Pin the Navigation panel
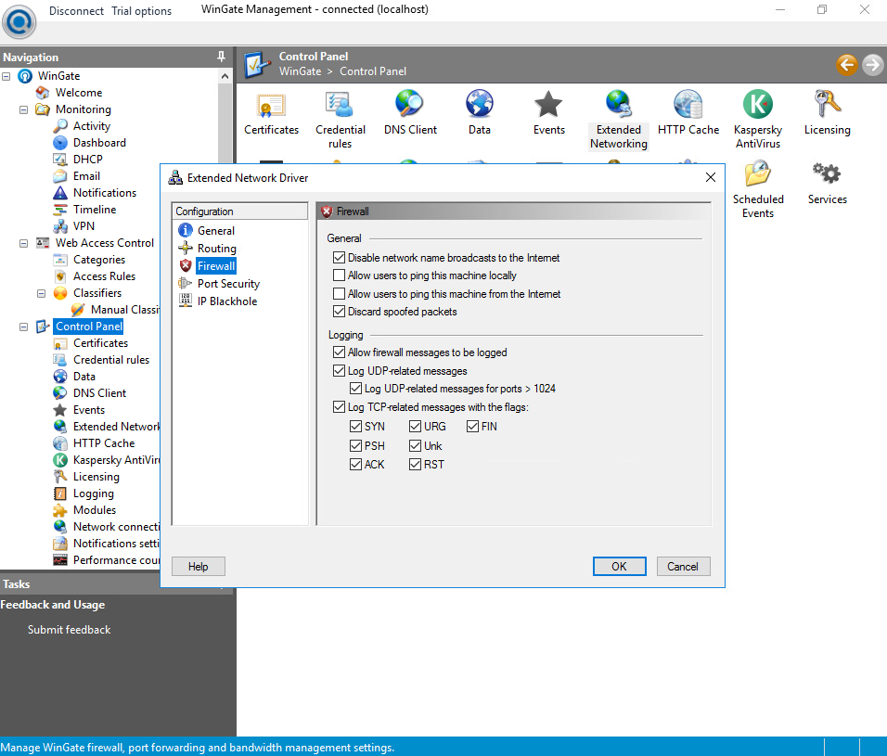The height and width of the screenshot is (756, 887). [221, 58]
